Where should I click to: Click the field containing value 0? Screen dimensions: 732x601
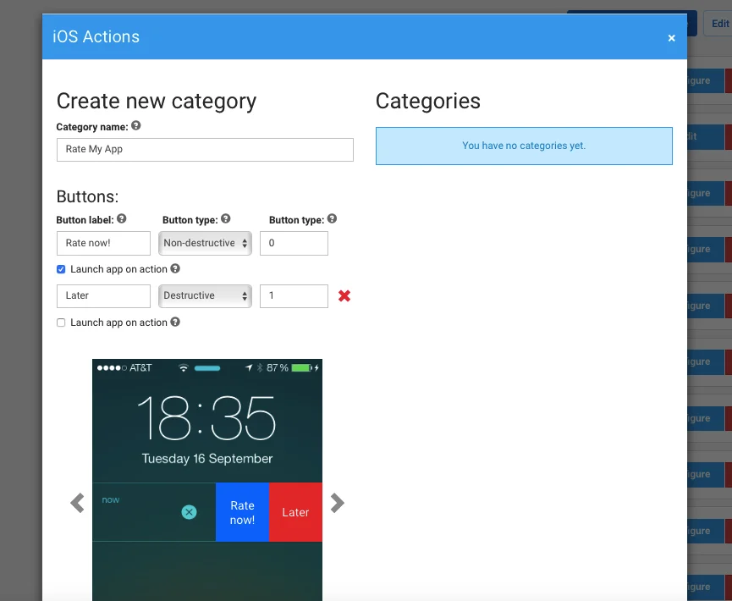(x=294, y=243)
